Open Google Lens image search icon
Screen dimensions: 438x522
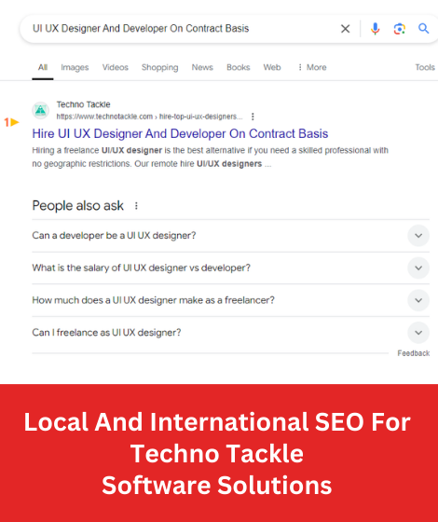(400, 29)
